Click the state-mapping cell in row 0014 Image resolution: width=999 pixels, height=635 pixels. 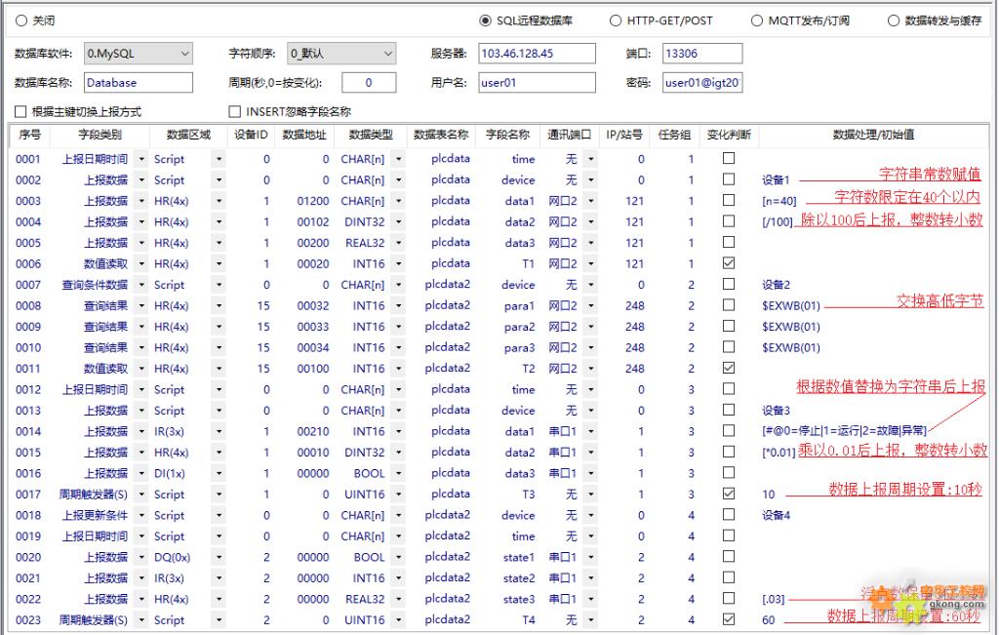point(844,432)
